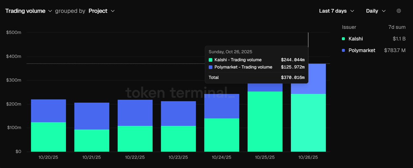Click the green Kalshi swatch in tooltip
413x168 pixels.
tap(210, 60)
